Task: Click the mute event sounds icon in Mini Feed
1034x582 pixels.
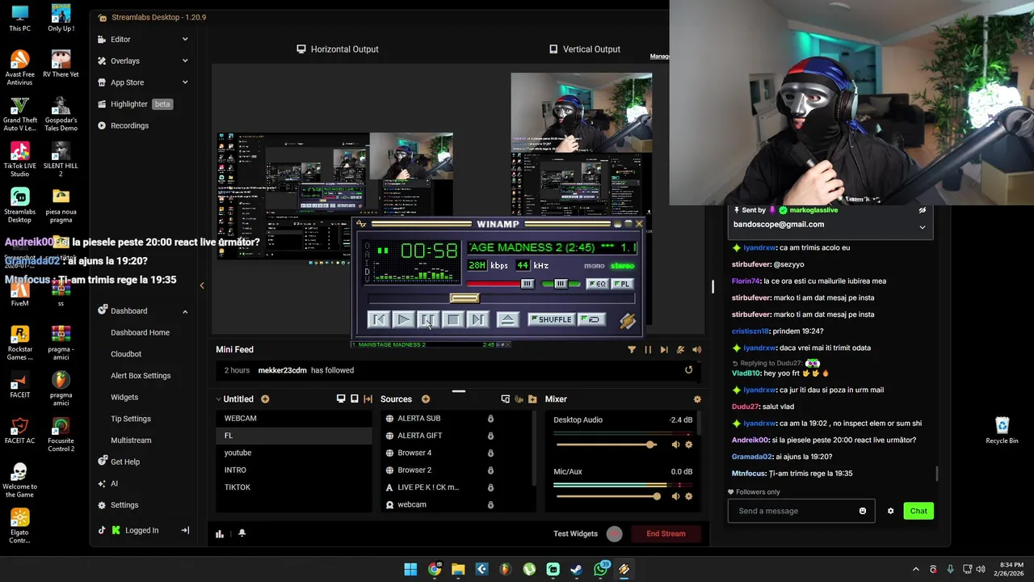Action: (680, 350)
